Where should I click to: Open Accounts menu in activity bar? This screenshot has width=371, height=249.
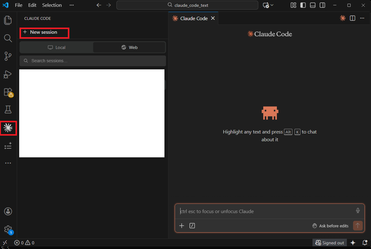pos(8,211)
